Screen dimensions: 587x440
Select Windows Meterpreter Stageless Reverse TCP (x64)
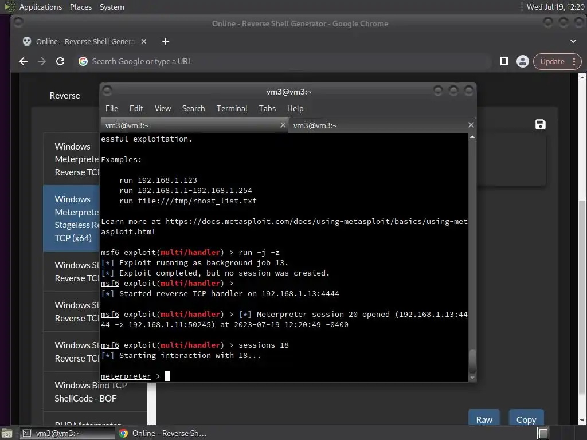(x=72, y=218)
